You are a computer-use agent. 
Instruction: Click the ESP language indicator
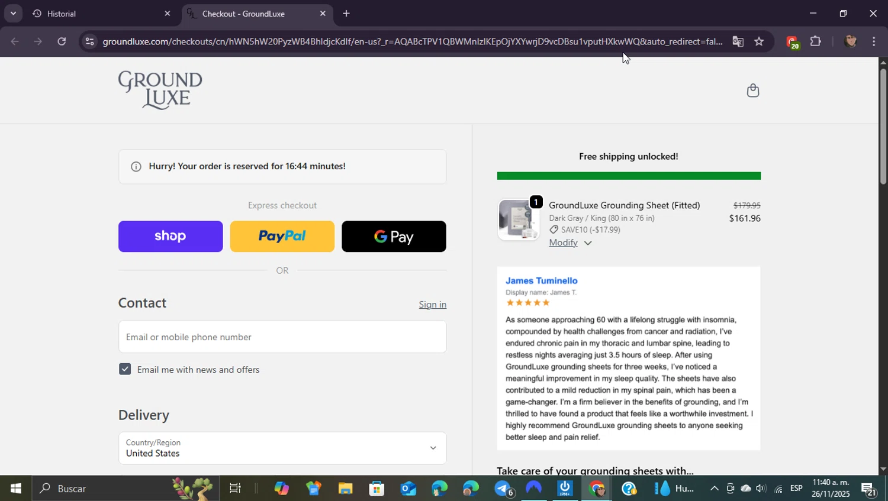coord(796,489)
